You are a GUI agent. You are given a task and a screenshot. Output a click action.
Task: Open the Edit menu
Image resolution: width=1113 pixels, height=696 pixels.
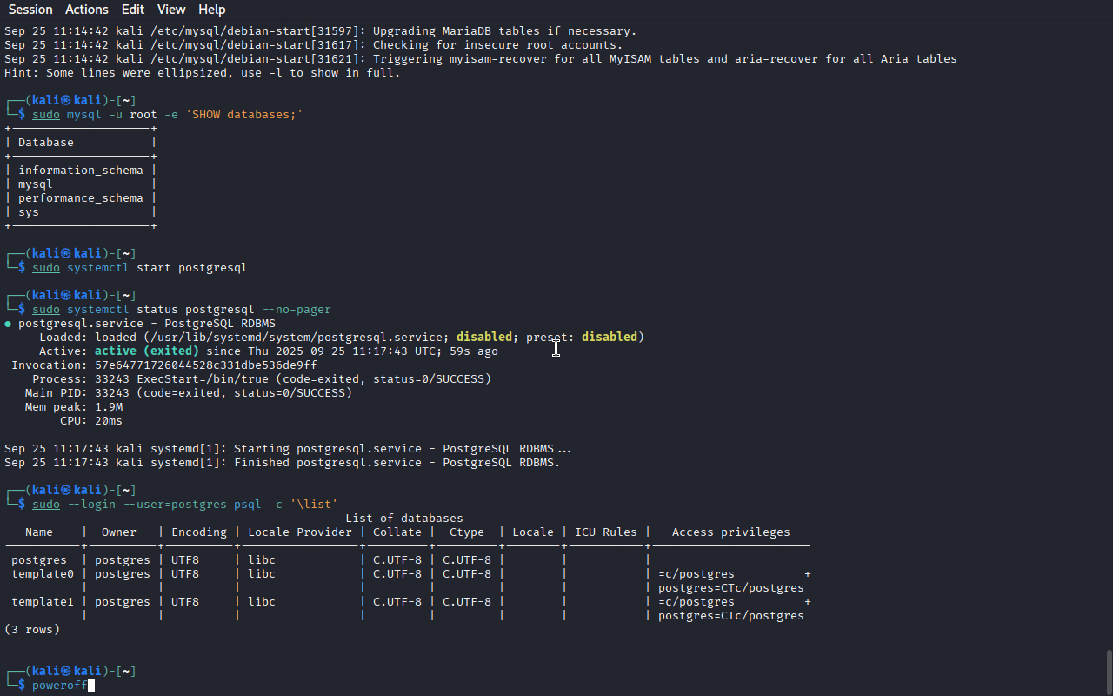coord(133,10)
